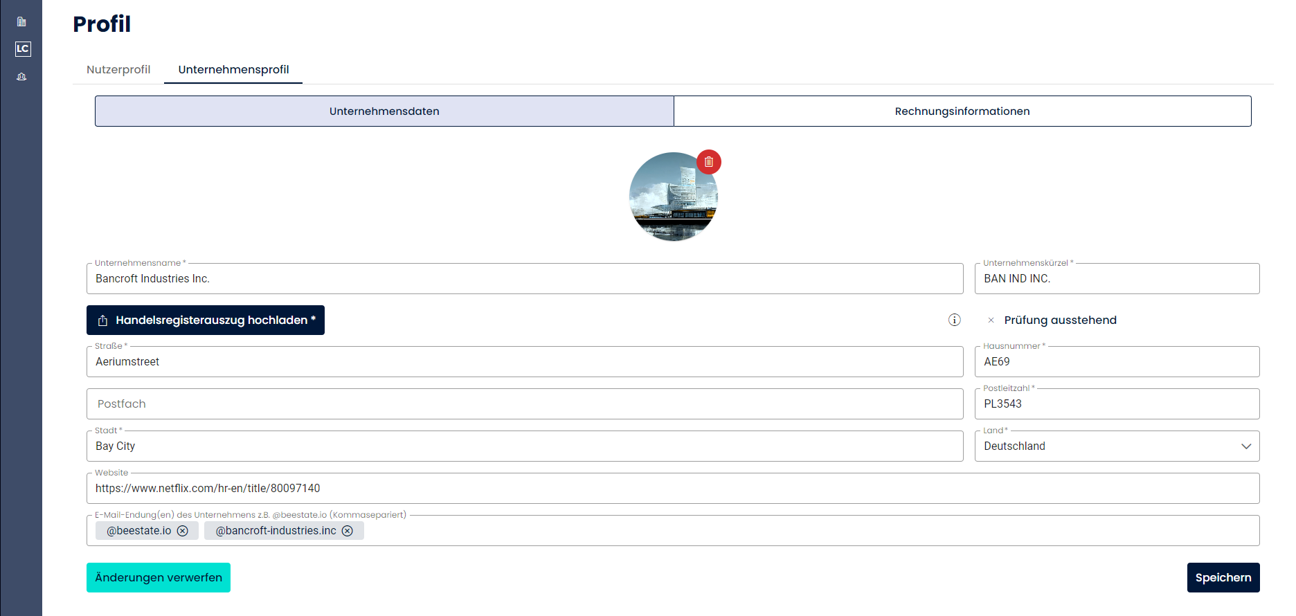The image size is (1296, 616).
Task: Click the X icon before Prüfung ausstehend
Action: click(x=991, y=320)
